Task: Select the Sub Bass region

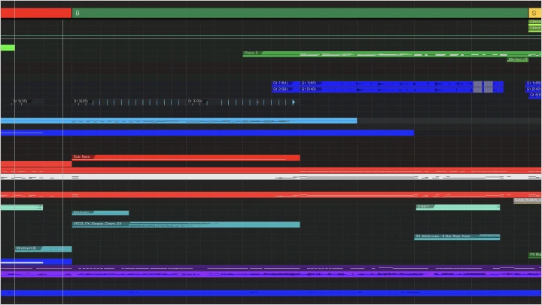Action: [x=186, y=157]
